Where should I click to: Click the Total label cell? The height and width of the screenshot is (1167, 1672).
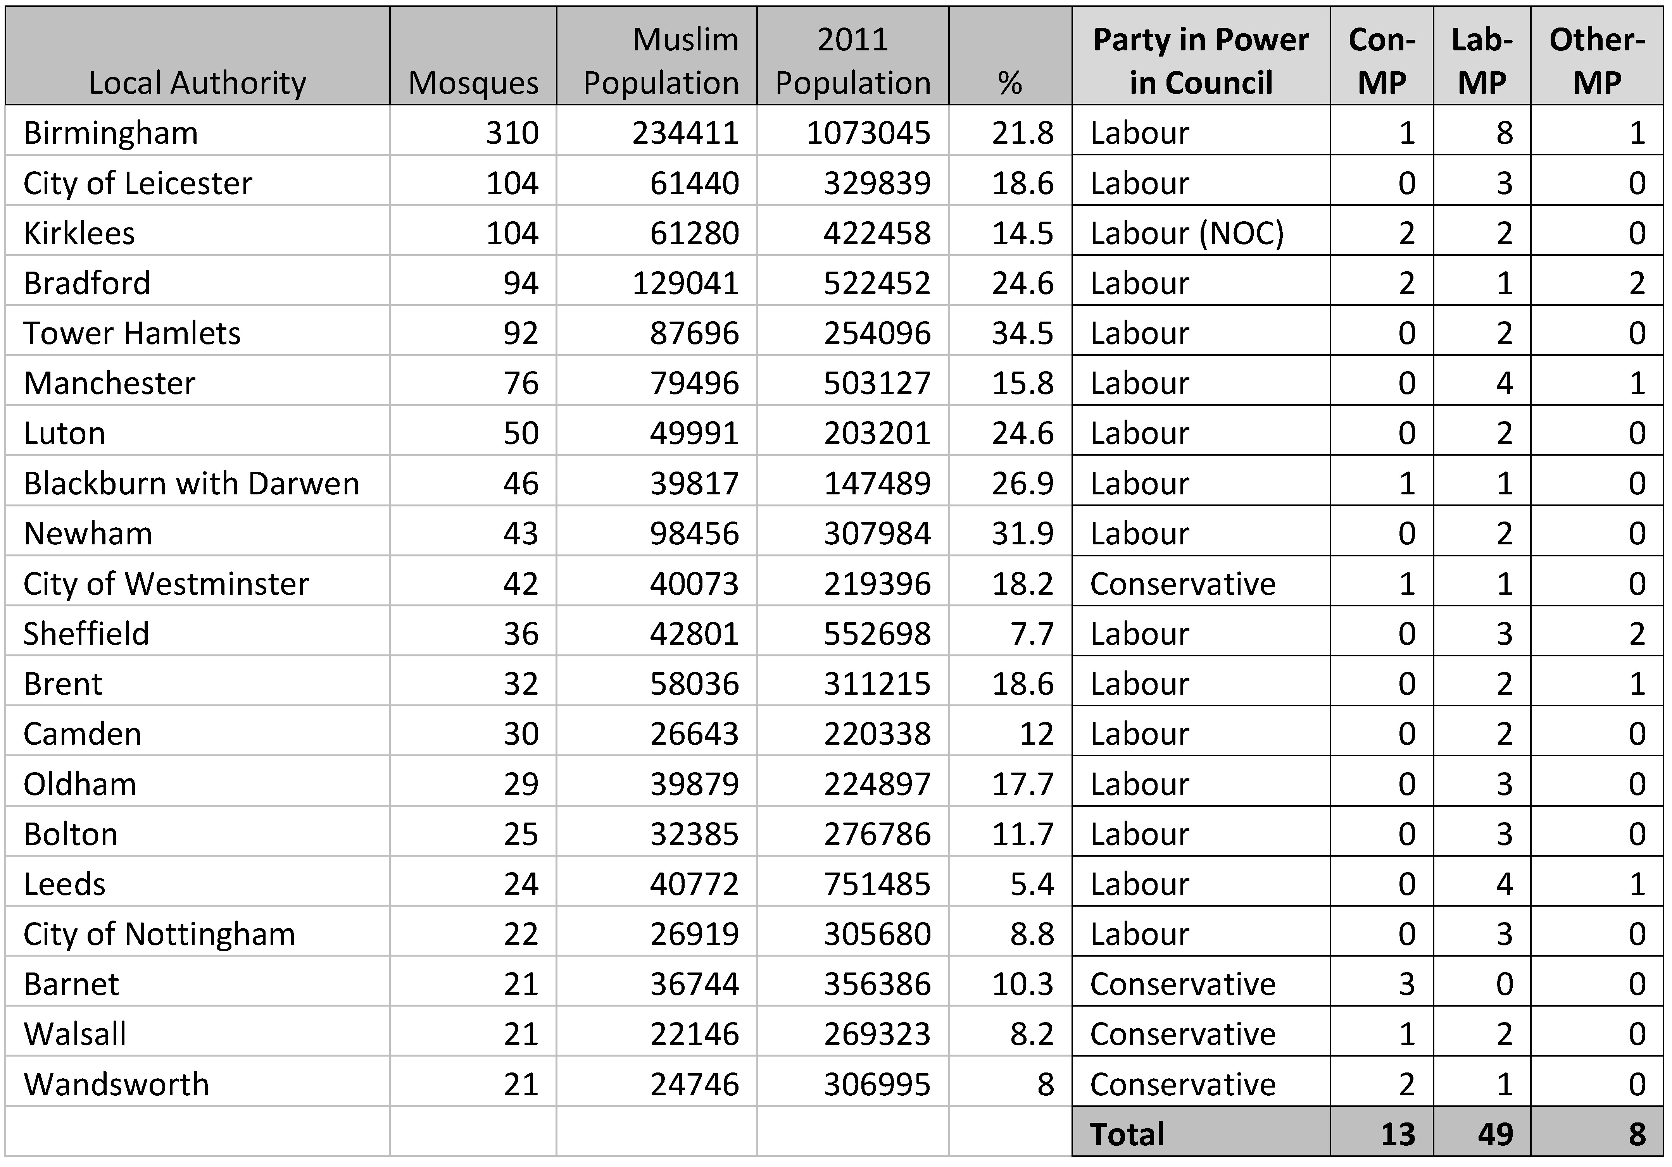(1127, 1134)
